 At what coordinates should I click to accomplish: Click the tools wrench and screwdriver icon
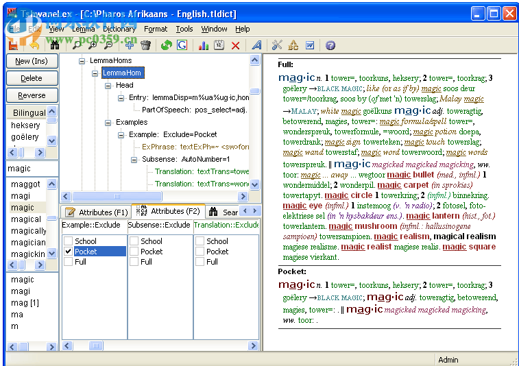(277, 45)
